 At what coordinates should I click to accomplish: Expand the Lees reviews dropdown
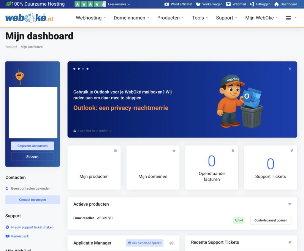click(x=119, y=4)
